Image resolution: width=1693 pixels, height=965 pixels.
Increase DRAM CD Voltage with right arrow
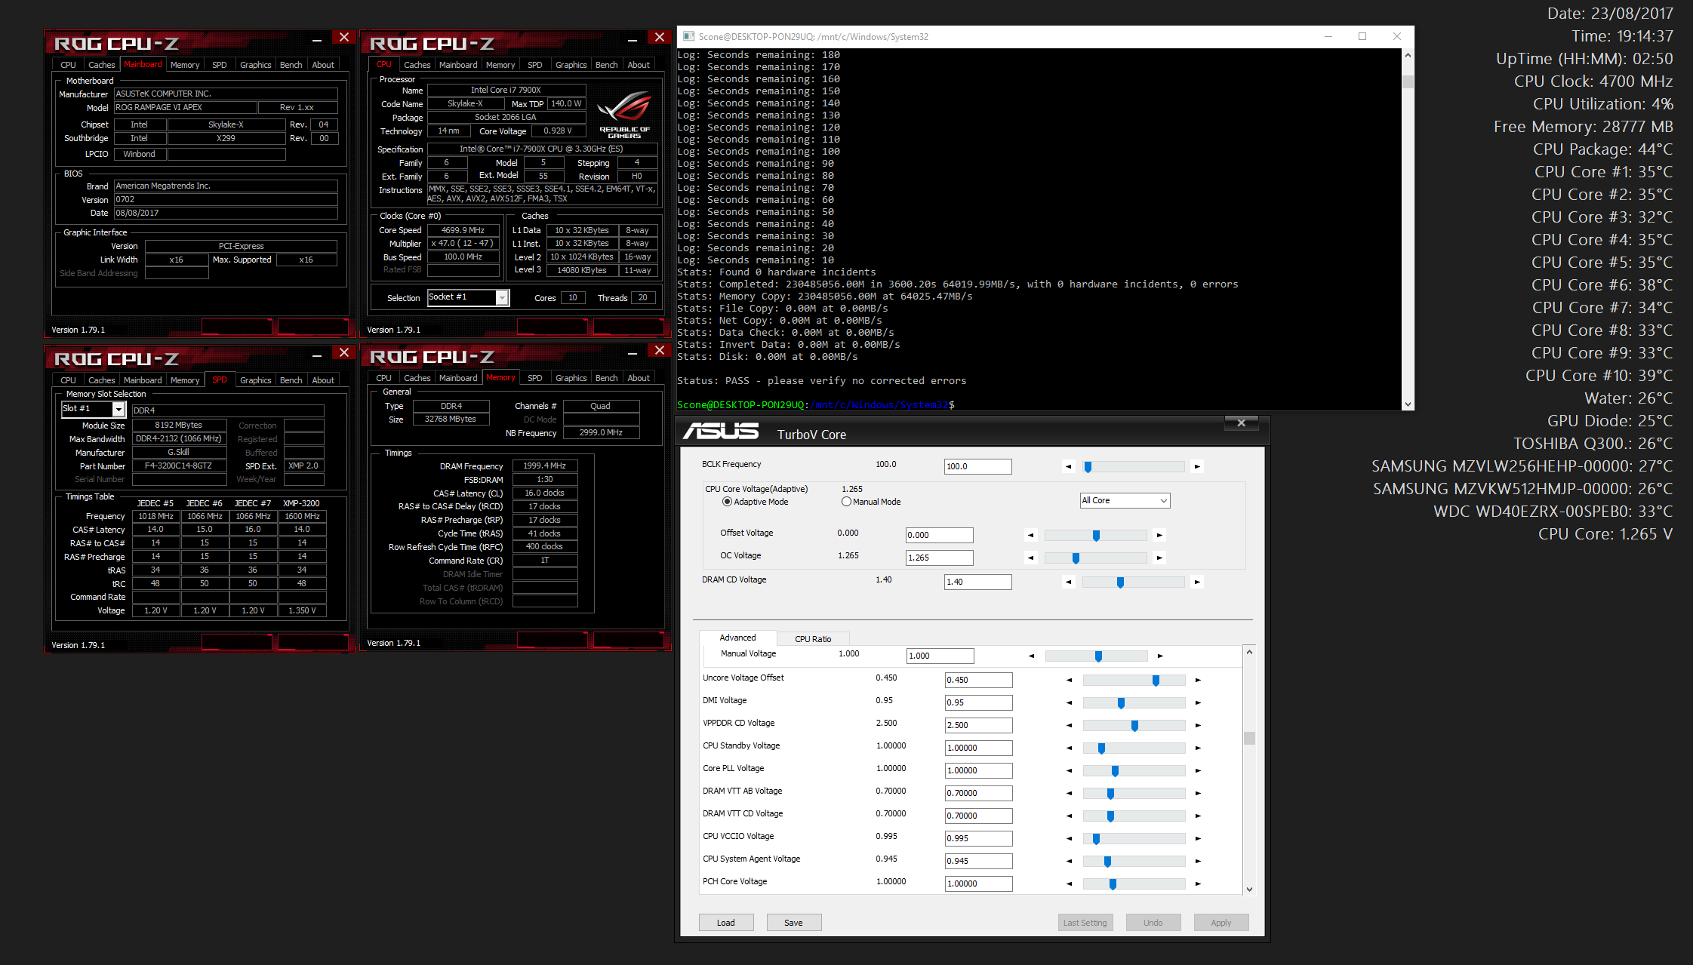(1197, 582)
